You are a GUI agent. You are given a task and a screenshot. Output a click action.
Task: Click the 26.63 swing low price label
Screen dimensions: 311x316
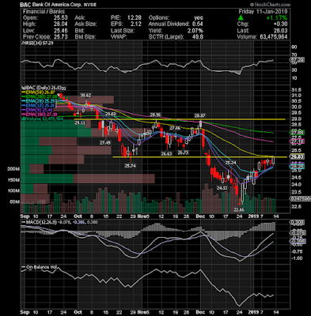(167, 153)
